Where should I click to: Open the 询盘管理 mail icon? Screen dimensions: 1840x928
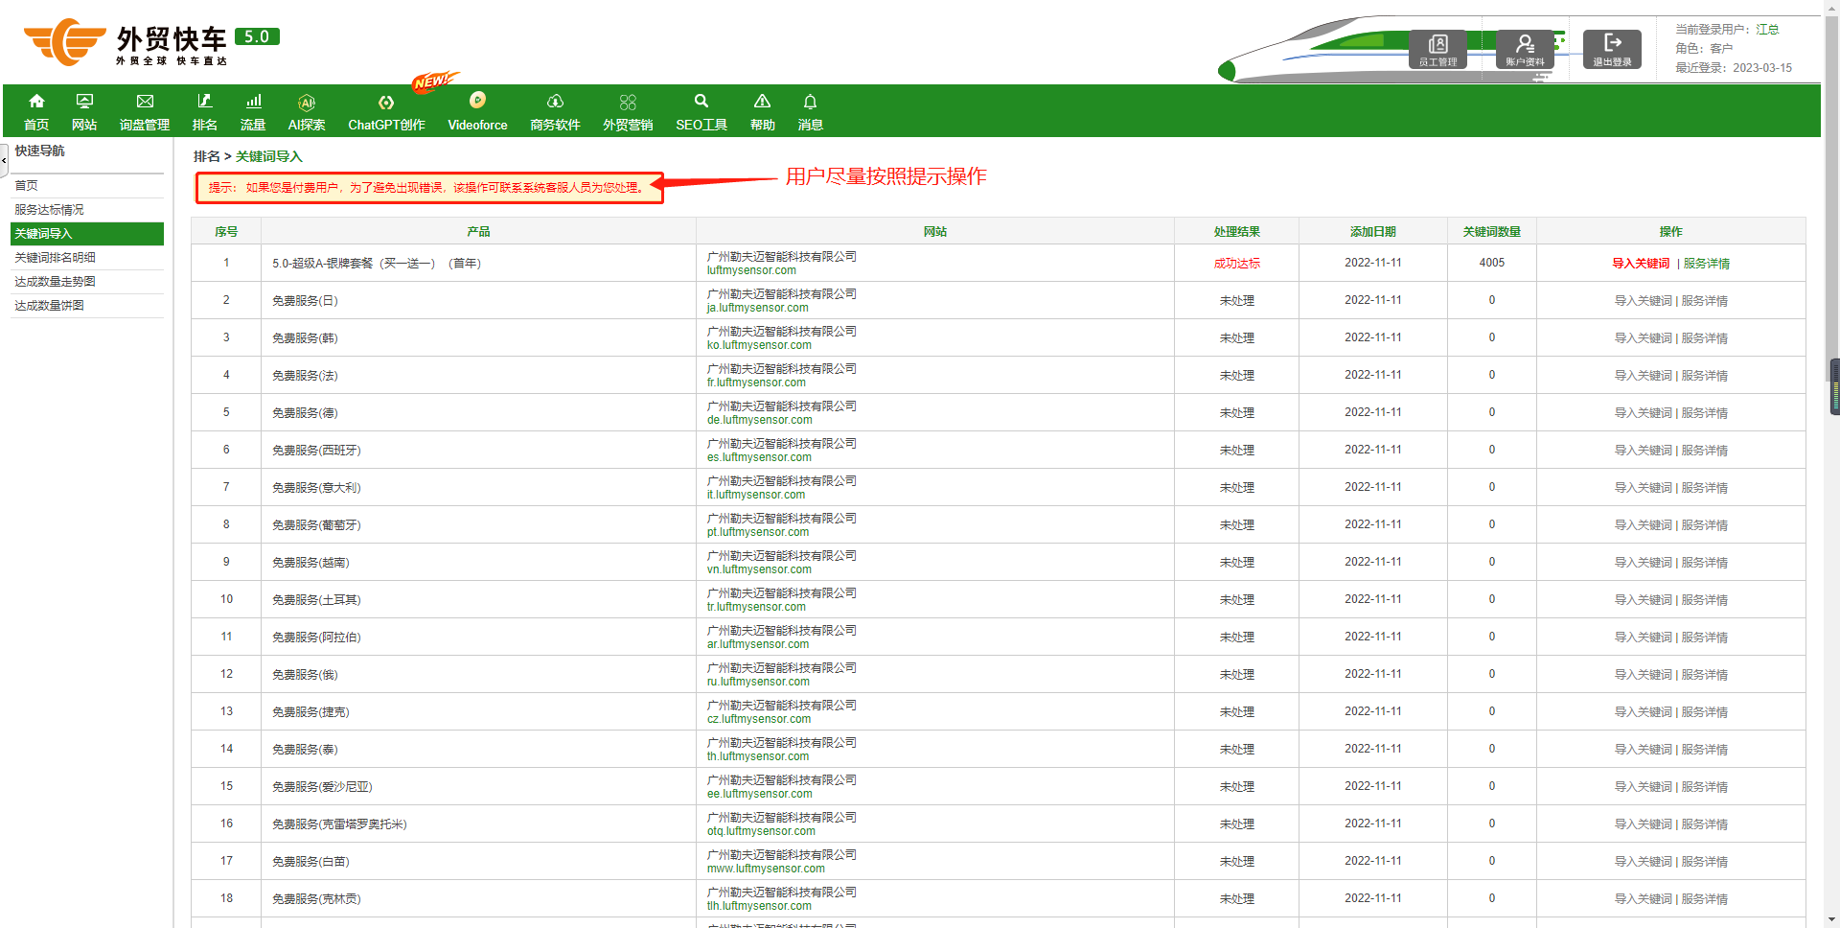point(145,102)
